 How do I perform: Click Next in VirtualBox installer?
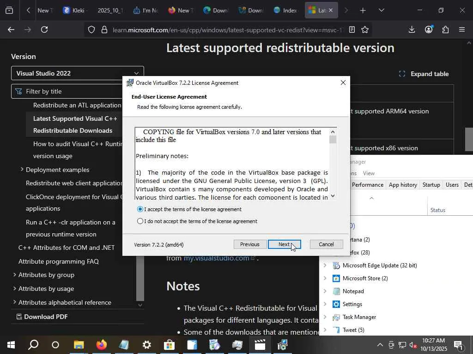point(284,244)
